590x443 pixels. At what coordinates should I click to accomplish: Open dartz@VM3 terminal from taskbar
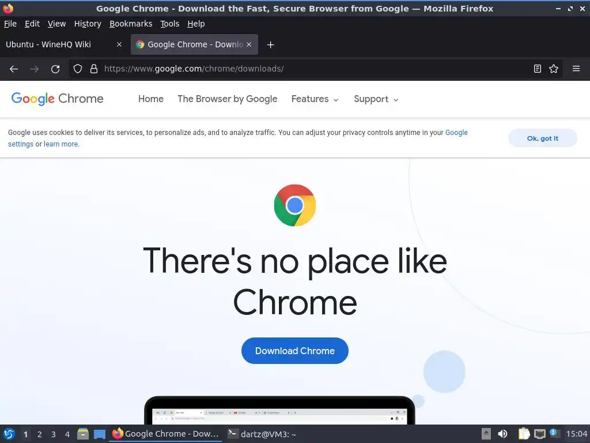(262, 434)
